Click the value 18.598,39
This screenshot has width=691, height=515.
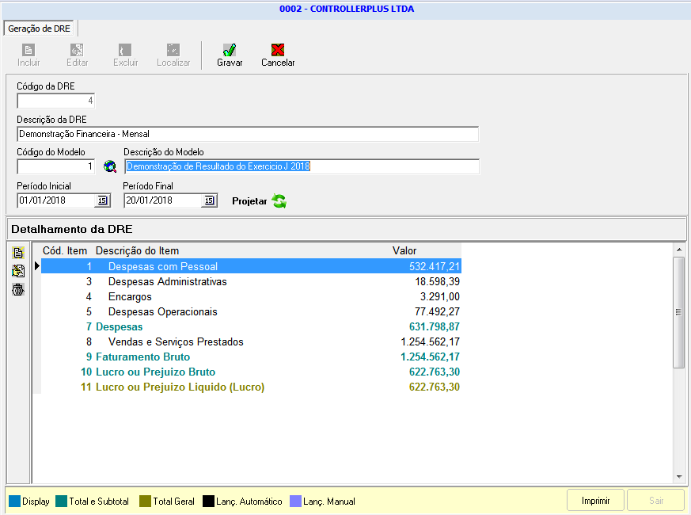(x=437, y=281)
